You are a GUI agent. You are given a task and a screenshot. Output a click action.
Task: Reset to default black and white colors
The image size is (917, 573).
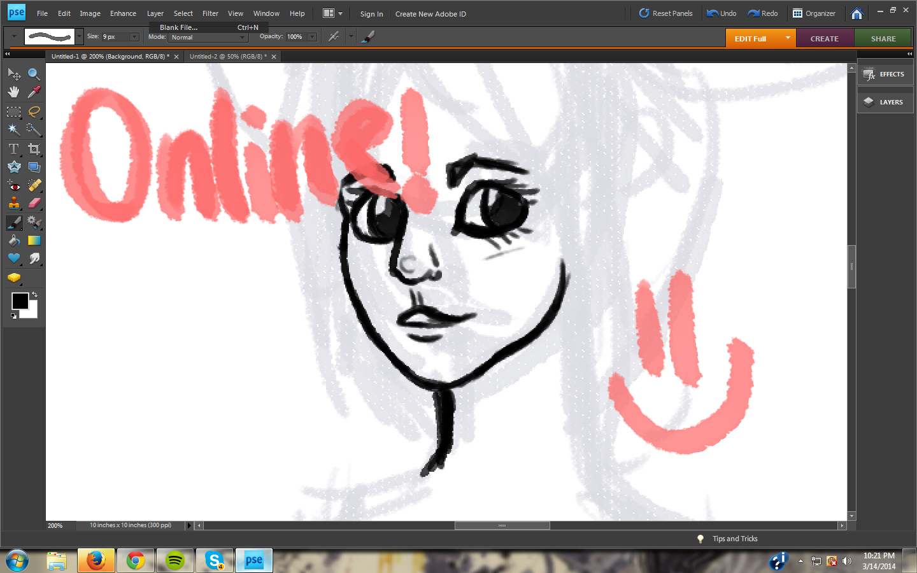click(x=13, y=316)
